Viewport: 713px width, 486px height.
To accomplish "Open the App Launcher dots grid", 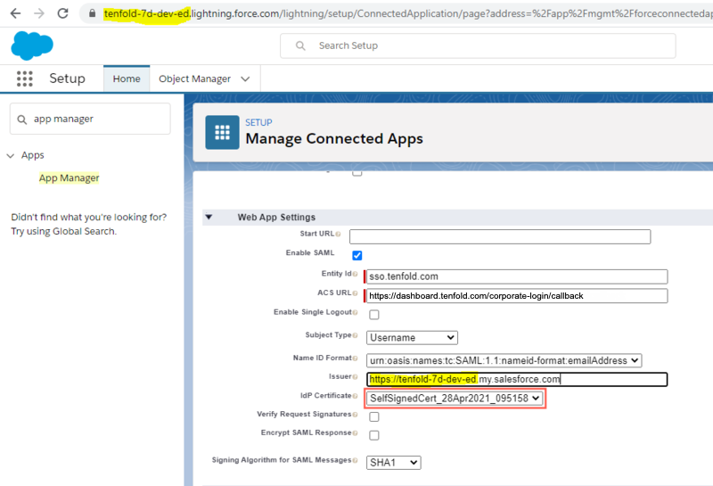I will tap(25, 78).
